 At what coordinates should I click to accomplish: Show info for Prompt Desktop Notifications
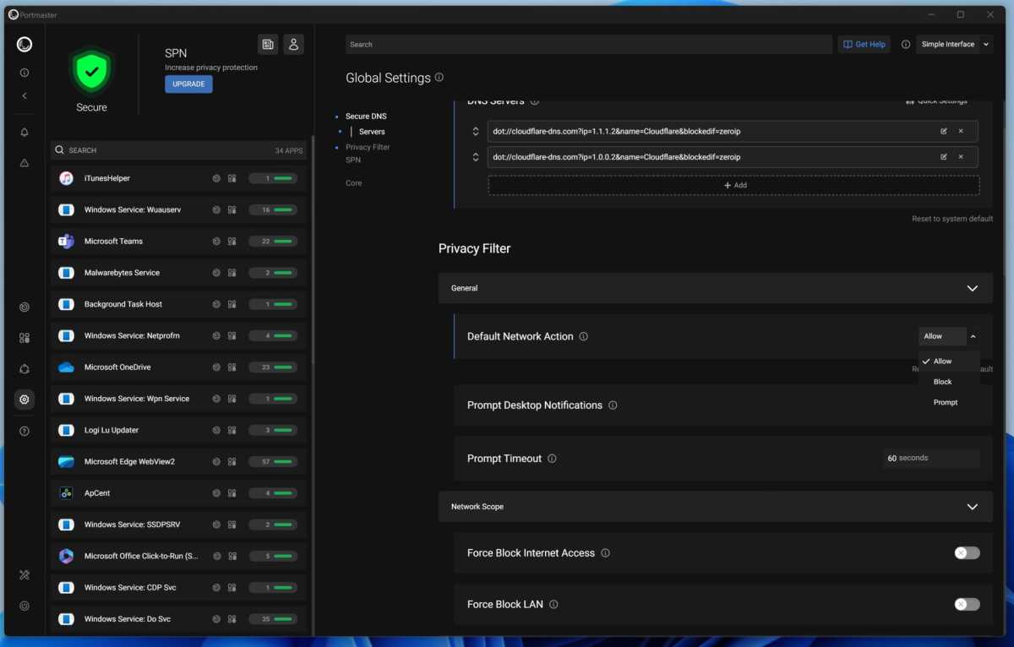tap(613, 405)
